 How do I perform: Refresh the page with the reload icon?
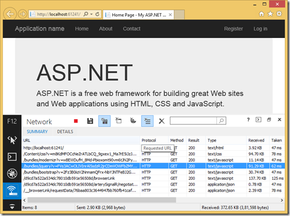97,14
